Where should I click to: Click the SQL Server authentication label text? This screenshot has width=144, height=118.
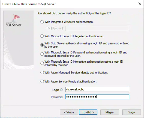[87, 45]
